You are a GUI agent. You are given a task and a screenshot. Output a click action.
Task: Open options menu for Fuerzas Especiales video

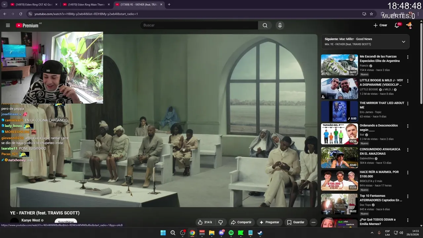(407, 57)
